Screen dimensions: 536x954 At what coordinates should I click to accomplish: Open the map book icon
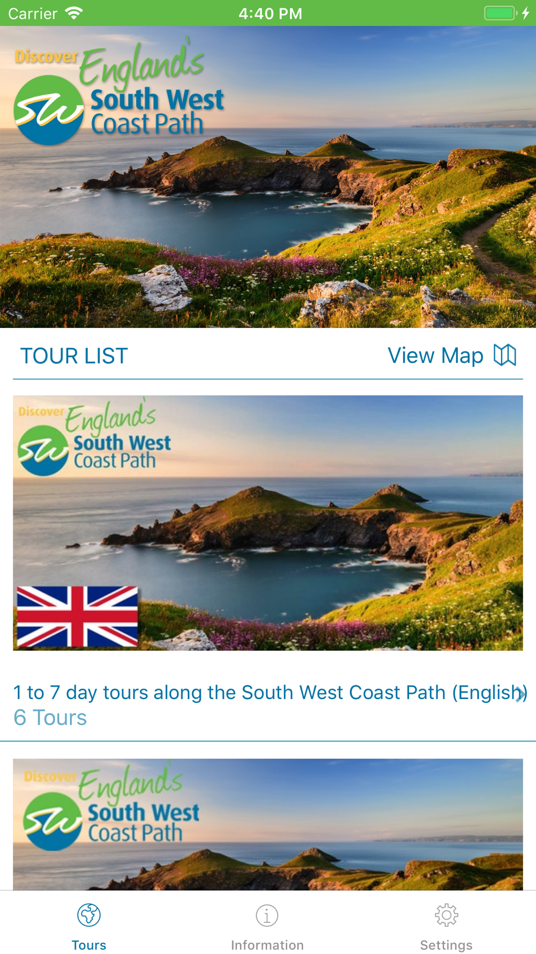(x=505, y=355)
